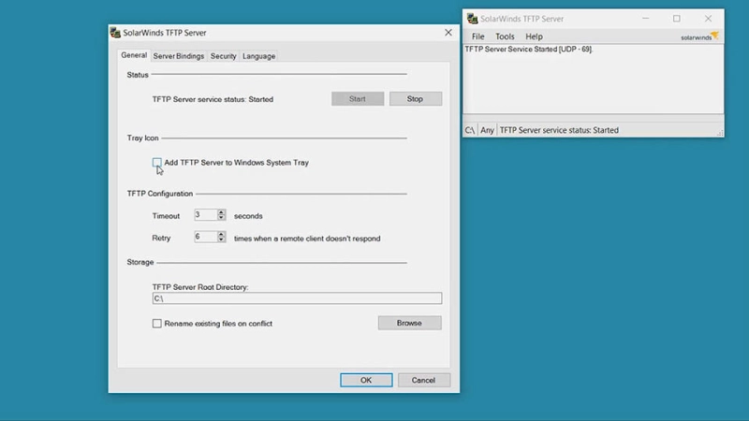Open the Tools menu in main window
The height and width of the screenshot is (421, 749).
click(505, 36)
